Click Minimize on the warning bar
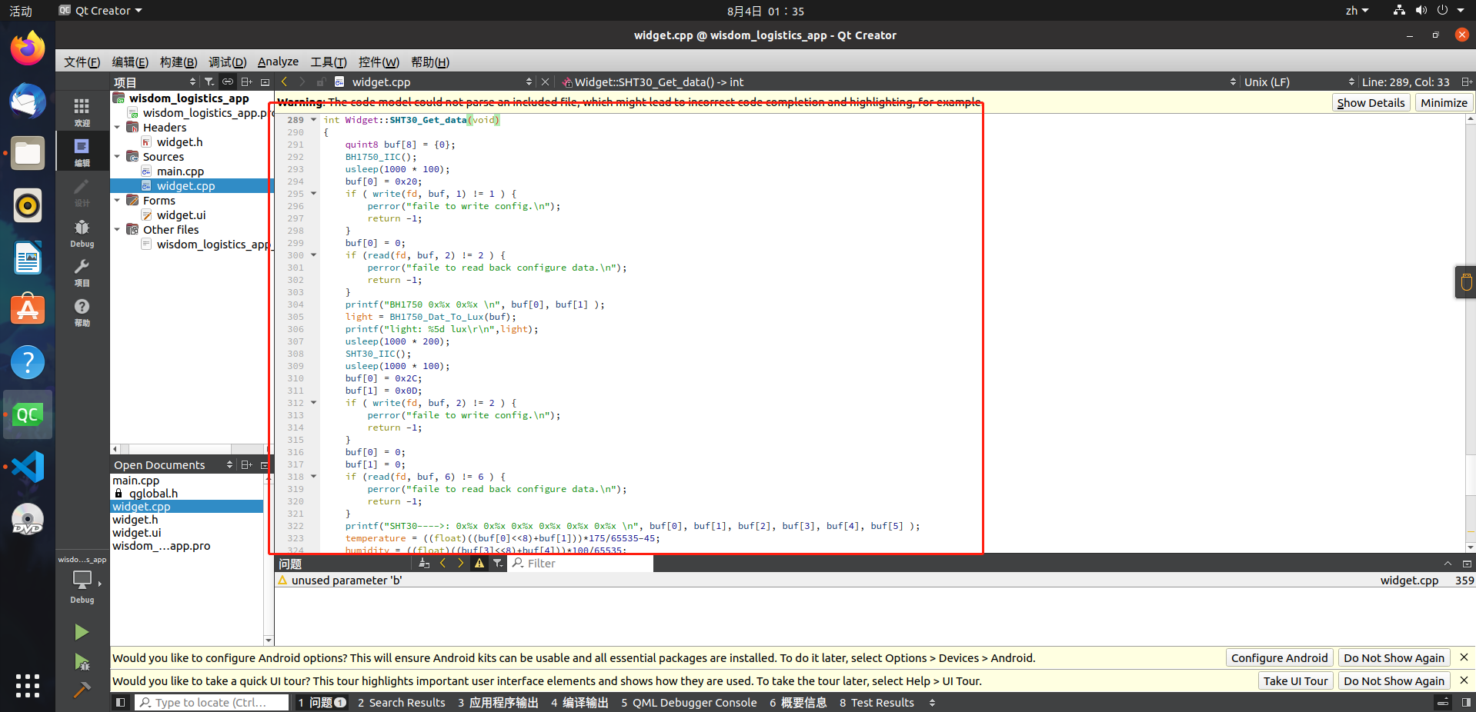The width and height of the screenshot is (1476, 712). coord(1444,102)
